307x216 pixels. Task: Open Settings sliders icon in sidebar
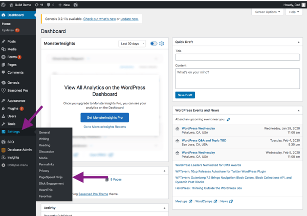4,132
